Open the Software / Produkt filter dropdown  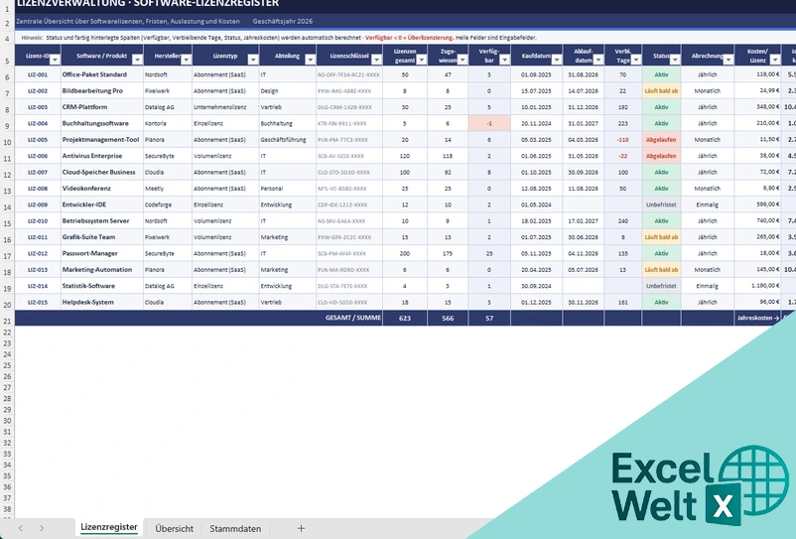pos(137,60)
